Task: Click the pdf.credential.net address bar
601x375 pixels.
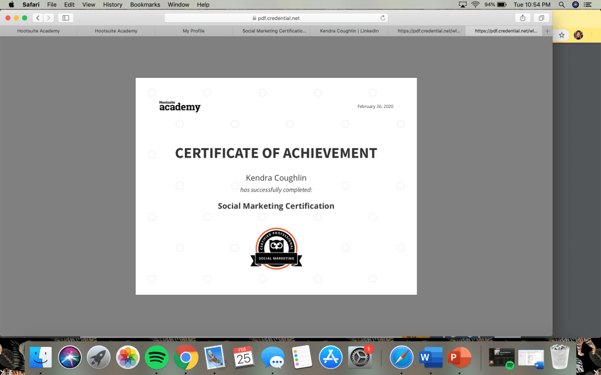Action: [x=276, y=18]
